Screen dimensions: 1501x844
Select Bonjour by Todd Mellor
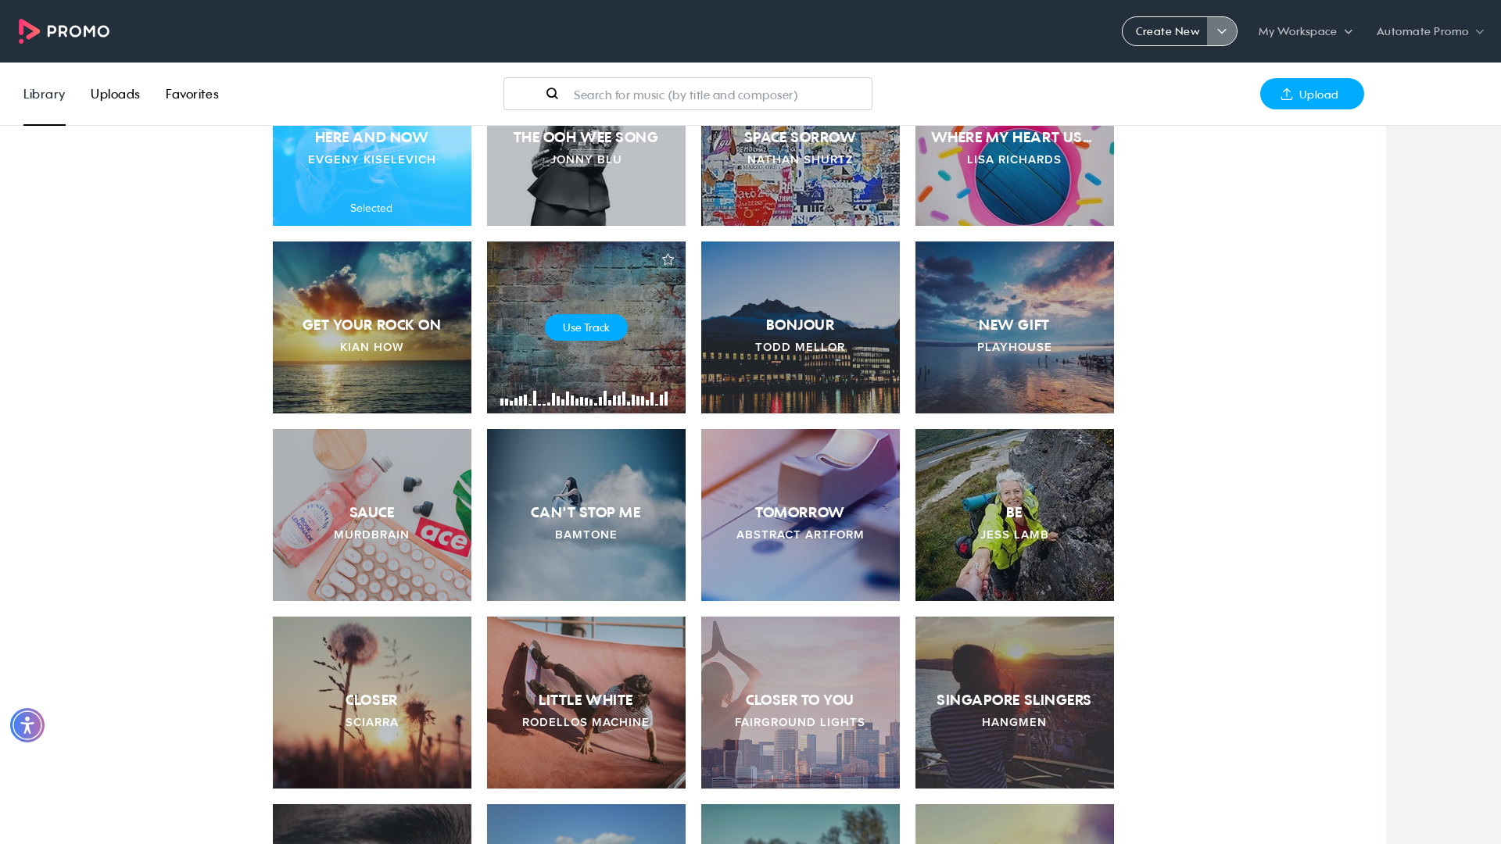801,327
